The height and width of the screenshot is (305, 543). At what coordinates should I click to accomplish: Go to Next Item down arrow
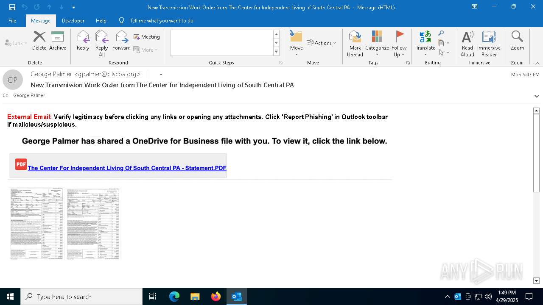point(62,7)
